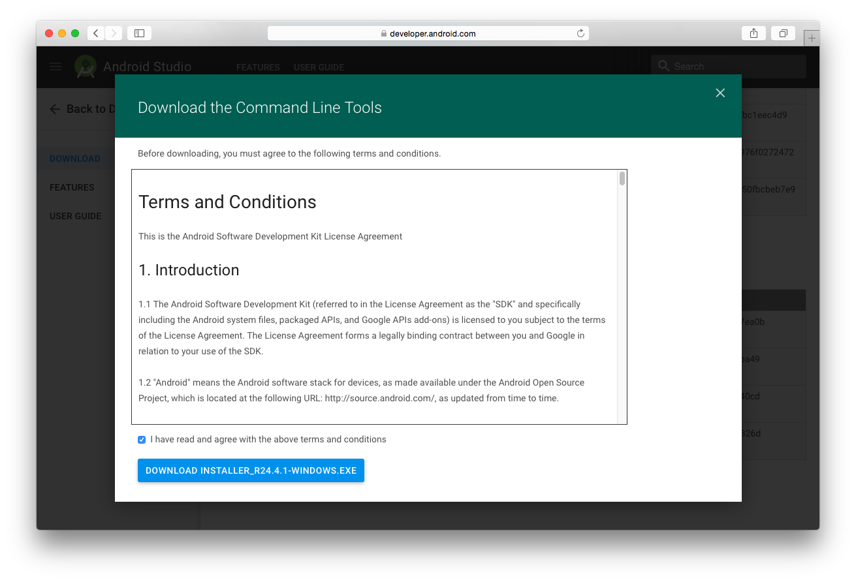Screen dimensions: 856x582
Task: Click the lock icon in address bar
Action: point(384,33)
